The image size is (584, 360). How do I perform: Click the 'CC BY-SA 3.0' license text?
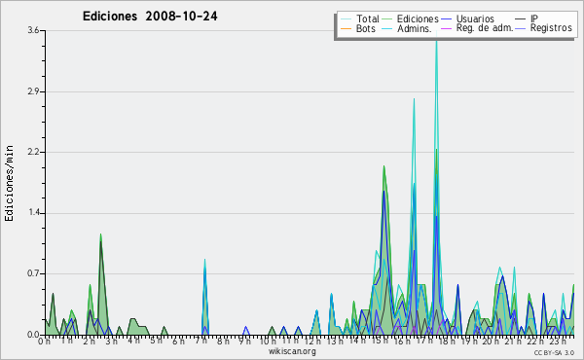554,352
